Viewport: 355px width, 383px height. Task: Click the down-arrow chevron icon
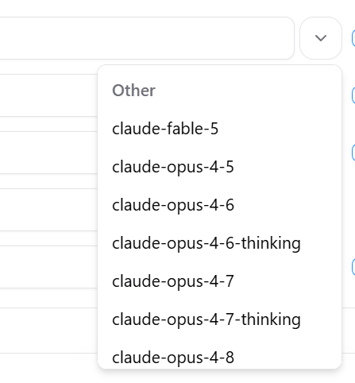coord(321,38)
